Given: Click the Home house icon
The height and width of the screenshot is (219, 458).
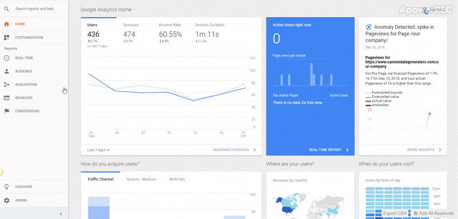Looking at the screenshot, I should [x=6, y=24].
